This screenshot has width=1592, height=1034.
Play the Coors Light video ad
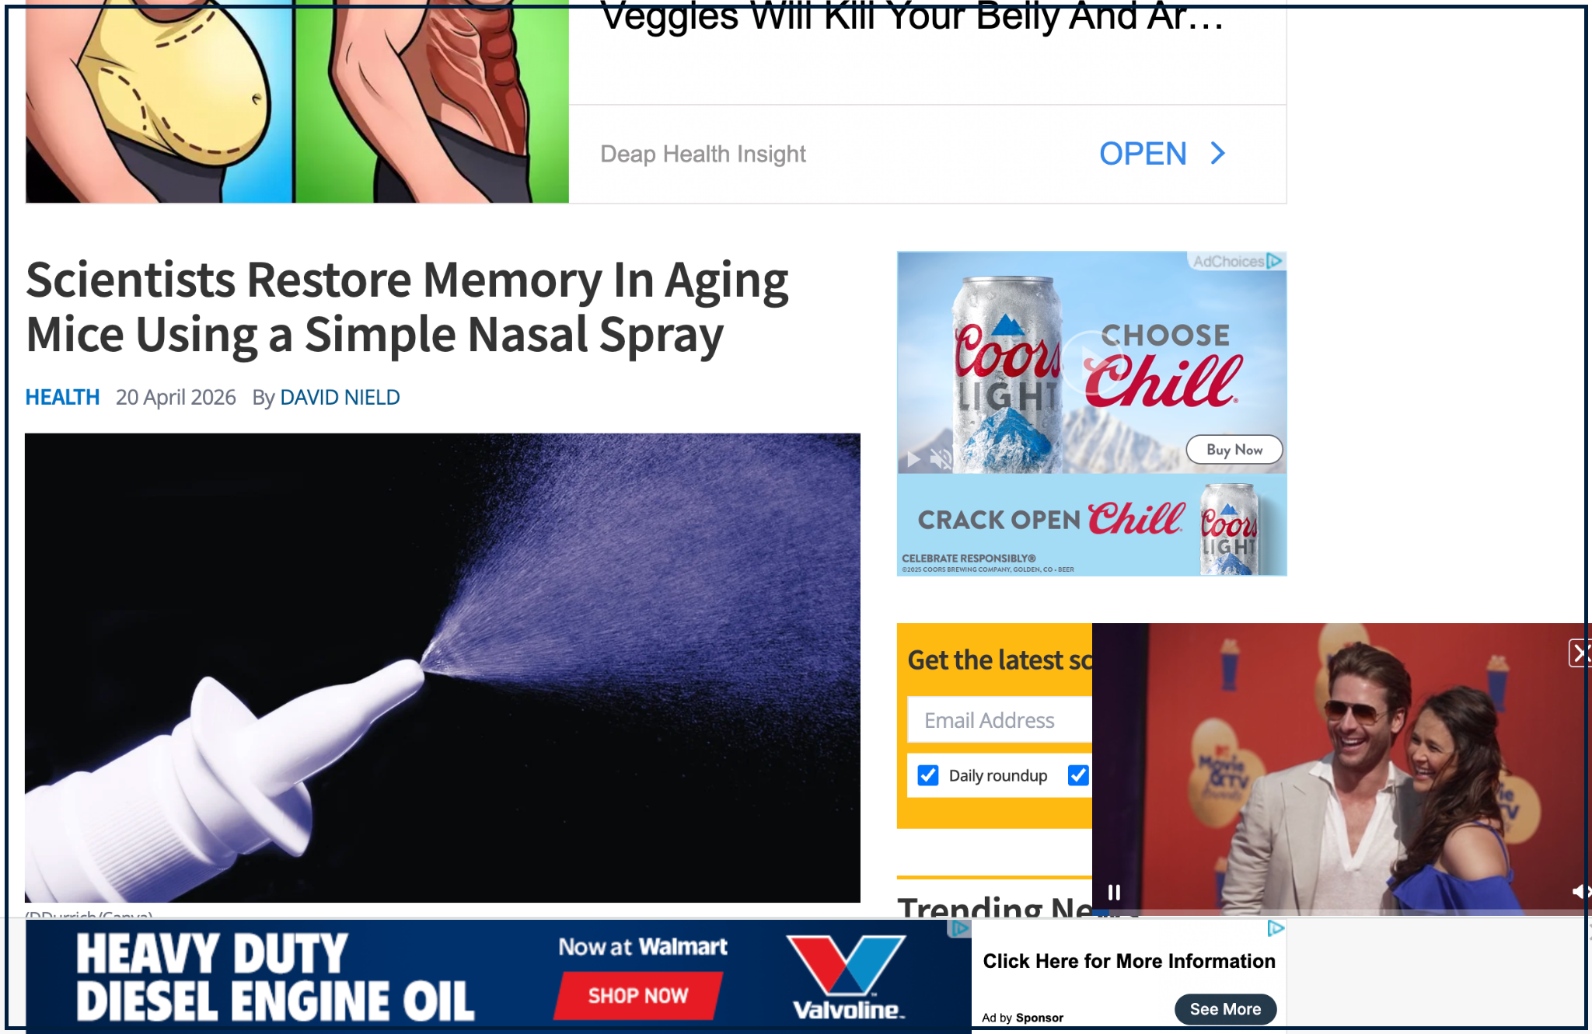(914, 459)
